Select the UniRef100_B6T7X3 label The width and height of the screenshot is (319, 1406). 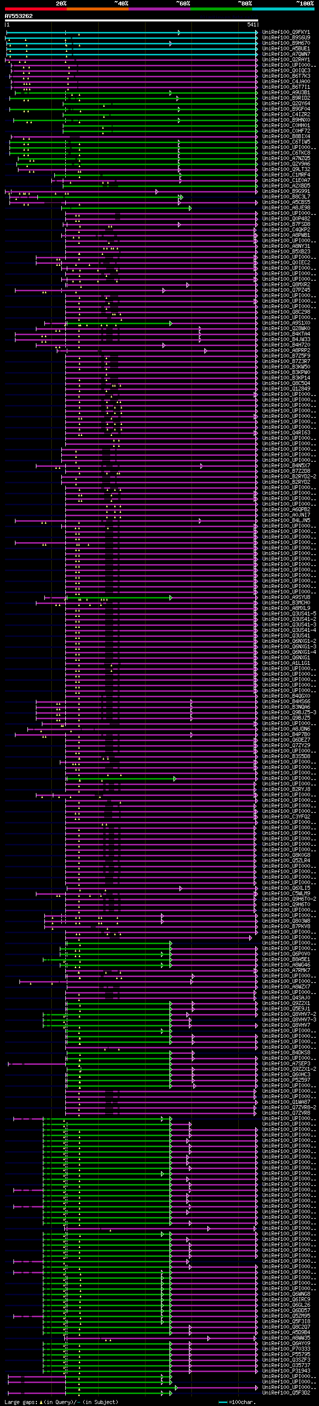tap(286, 76)
